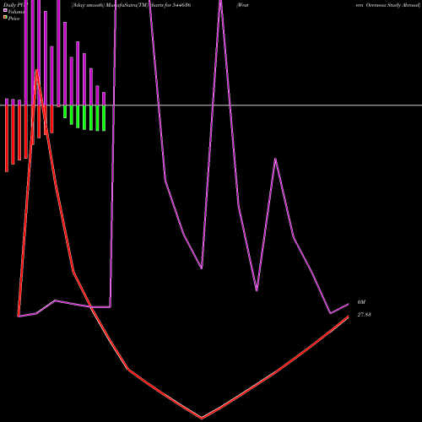Select the 'Price' legend label
The width and height of the screenshot is (422, 422).
coord(14,19)
